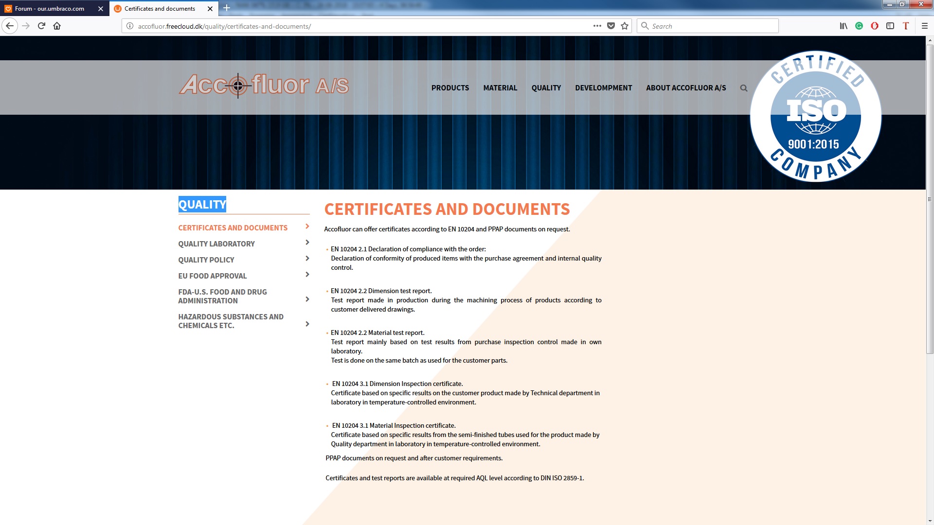This screenshot has width=934, height=525.
Task: Select the Certificates and documents tab
Action: (160, 9)
